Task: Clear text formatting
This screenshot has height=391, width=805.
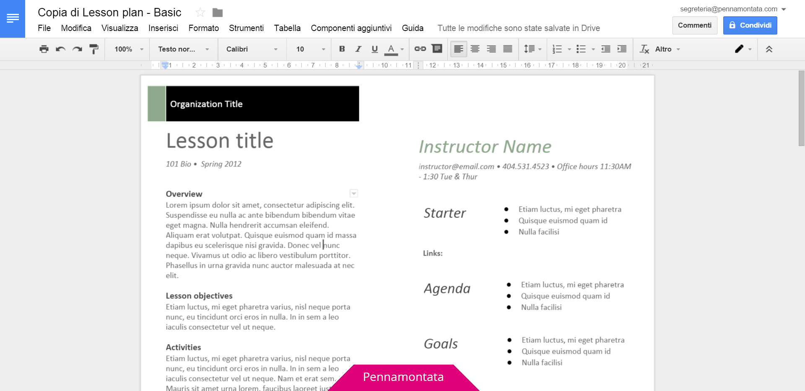Action: pyautogui.click(x=644, y=49)
